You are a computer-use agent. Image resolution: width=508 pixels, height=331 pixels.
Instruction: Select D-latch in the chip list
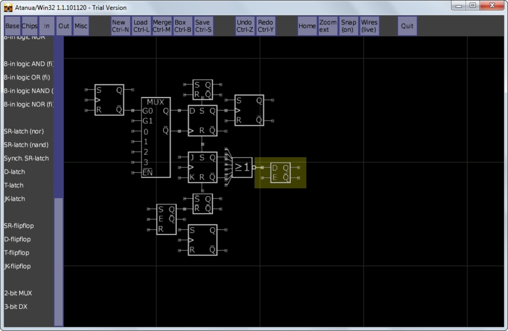[14, 172]
